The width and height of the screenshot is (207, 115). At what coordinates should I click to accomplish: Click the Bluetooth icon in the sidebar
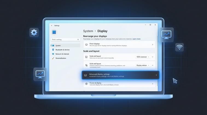pos(53,50)
